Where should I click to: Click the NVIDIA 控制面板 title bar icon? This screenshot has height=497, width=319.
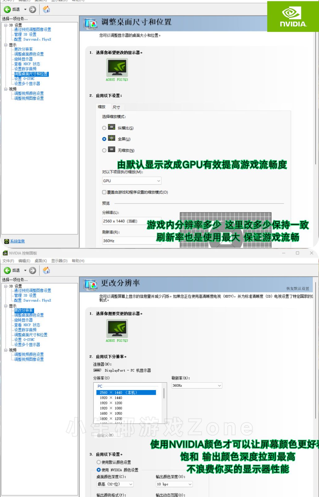tap(5, 253)
